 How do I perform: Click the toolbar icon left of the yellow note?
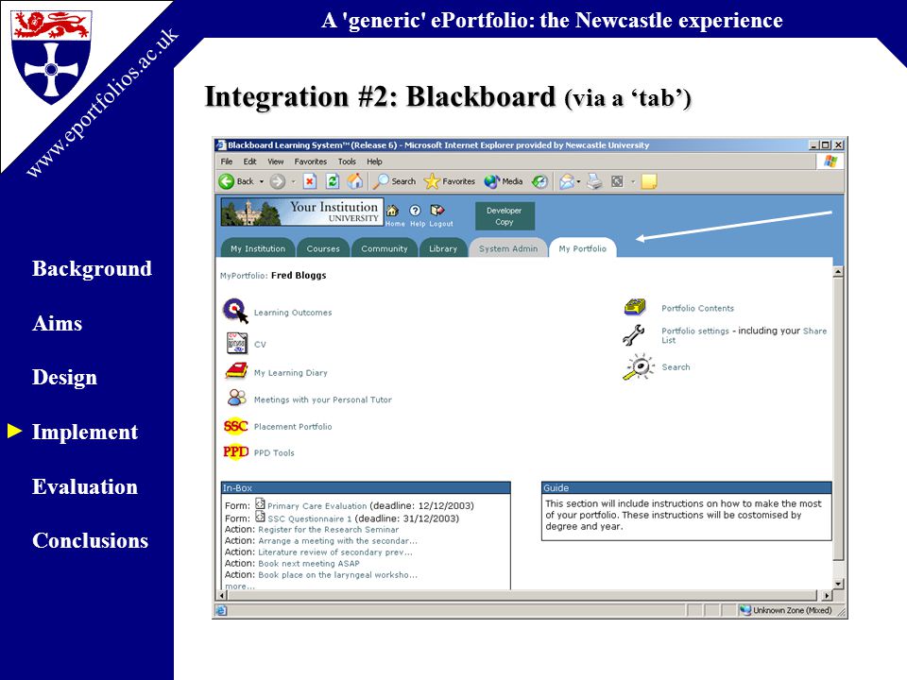(617, 181)
